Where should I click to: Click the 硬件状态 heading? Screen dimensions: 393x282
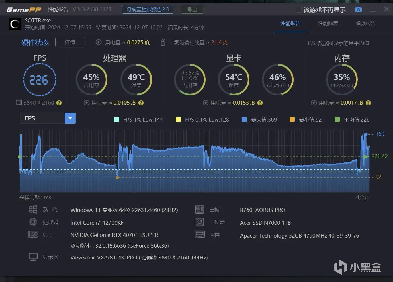pos(35,42)
